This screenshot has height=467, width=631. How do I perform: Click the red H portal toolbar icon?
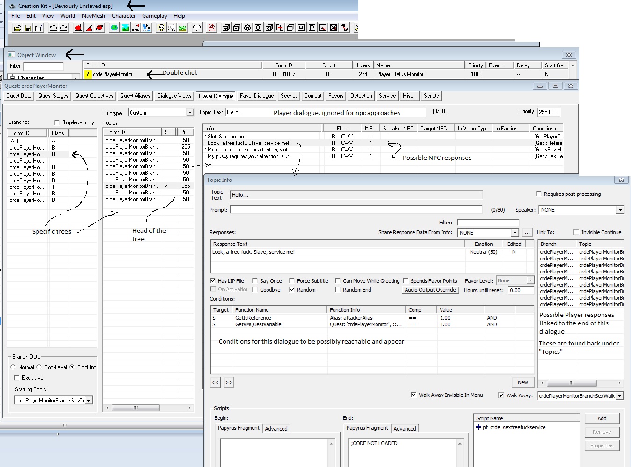tap(280, 28)
